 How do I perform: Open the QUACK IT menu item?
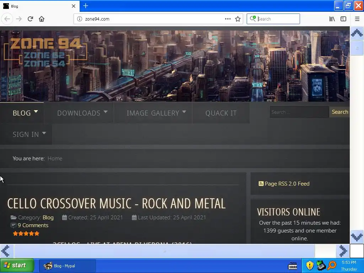(x=221, y=113)
